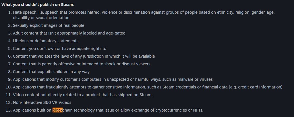Click 'Content that exploits children' line

coord(51,72)
